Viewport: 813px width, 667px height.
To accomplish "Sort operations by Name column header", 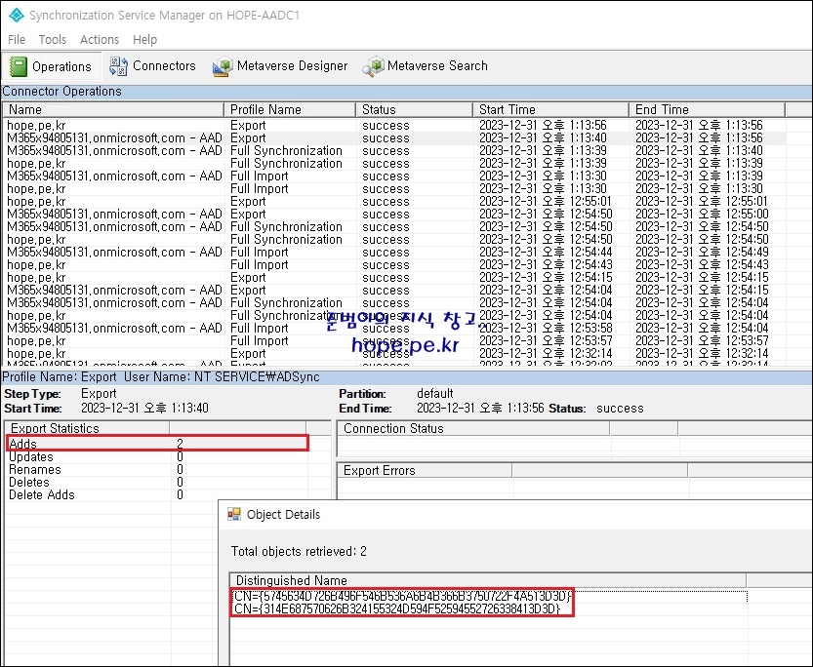I will point(113,110).
